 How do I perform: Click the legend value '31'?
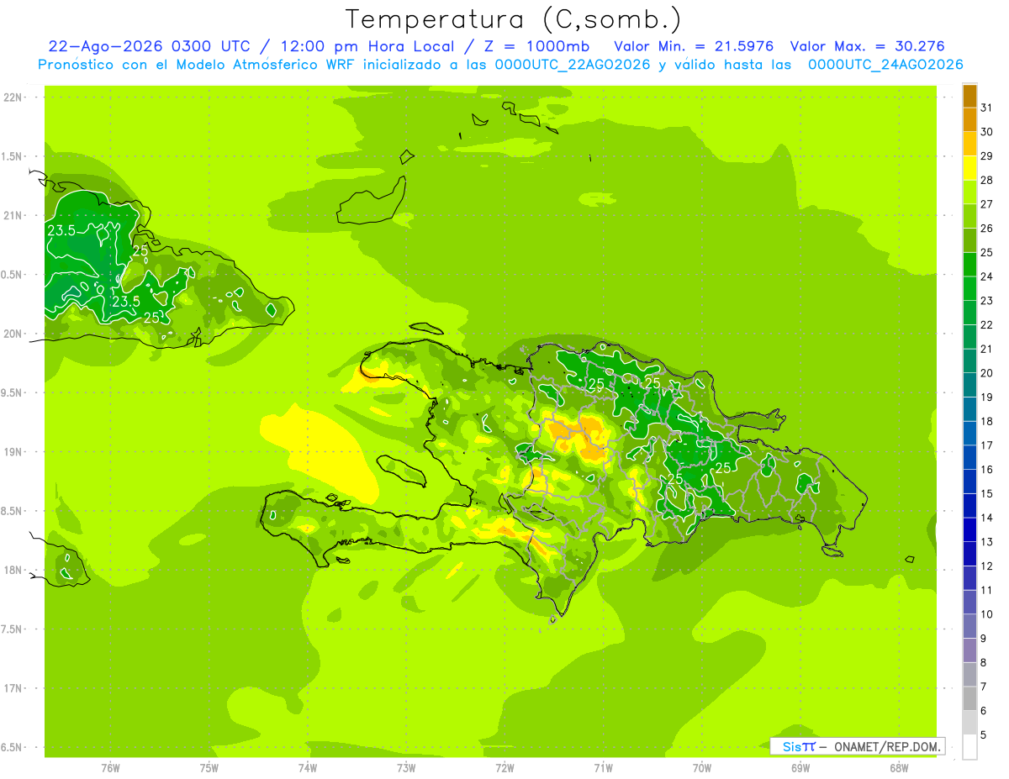[986, 108]
